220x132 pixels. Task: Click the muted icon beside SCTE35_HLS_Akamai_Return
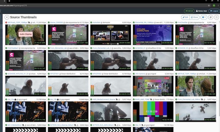click(75, 125)
